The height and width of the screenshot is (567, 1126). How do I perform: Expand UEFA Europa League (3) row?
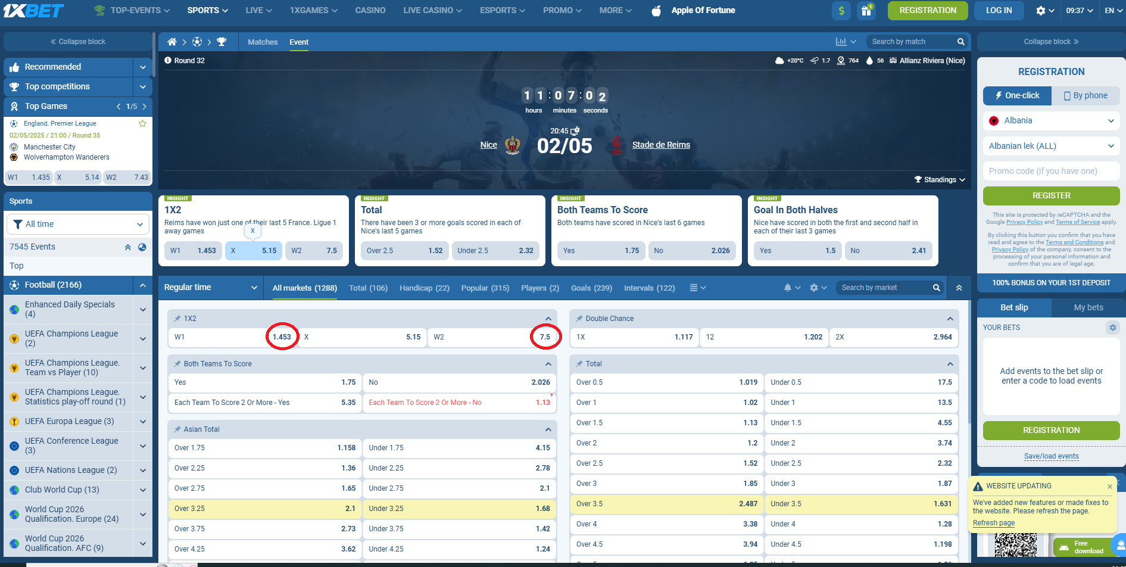click(x=143, y=422)
